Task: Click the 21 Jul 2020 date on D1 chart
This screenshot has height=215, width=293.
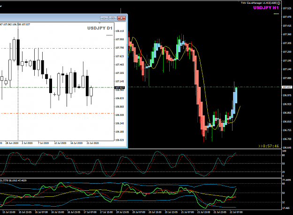Action: [x=93, y=143]
